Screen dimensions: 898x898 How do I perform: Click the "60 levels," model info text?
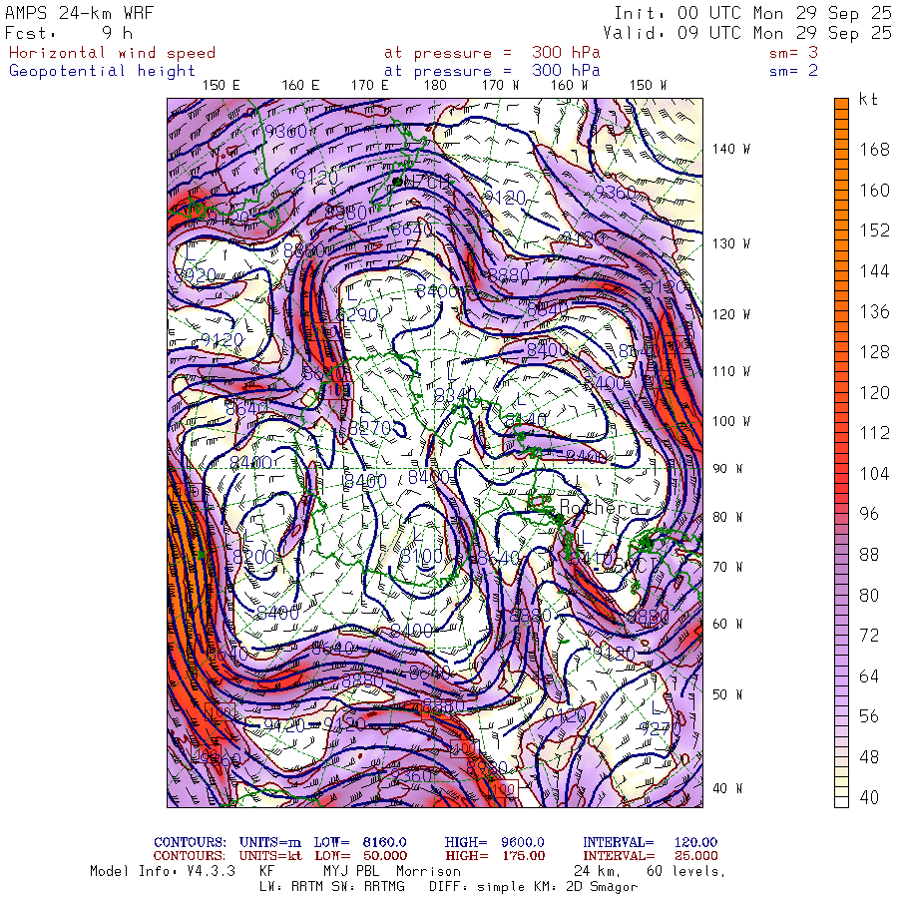click(685, 872)
